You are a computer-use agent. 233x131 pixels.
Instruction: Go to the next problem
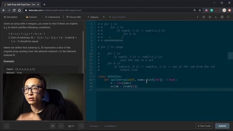click(81, 126)
